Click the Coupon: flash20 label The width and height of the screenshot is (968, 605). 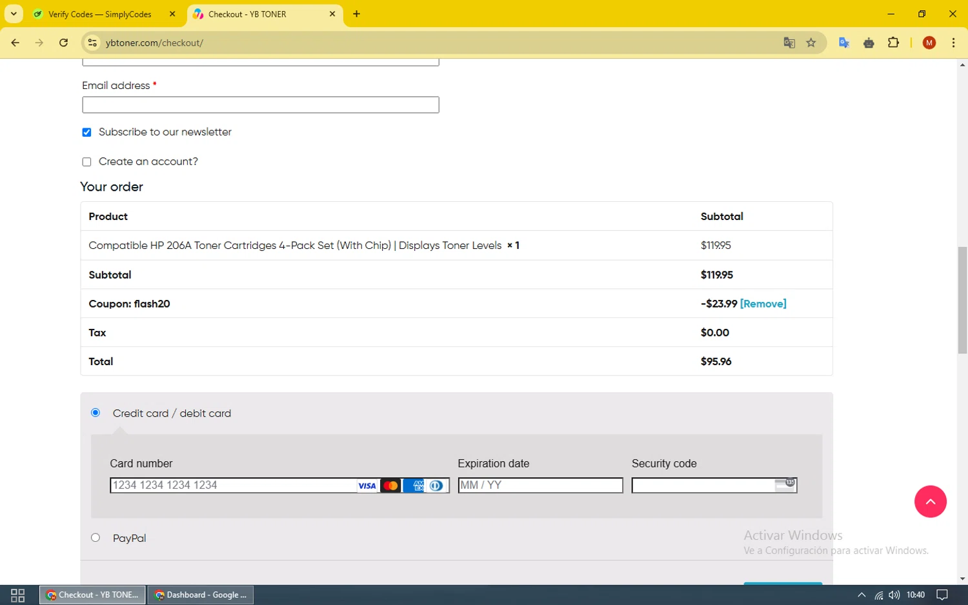129,304
